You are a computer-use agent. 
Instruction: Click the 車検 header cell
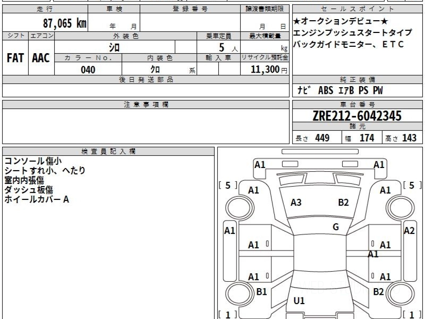114,9
